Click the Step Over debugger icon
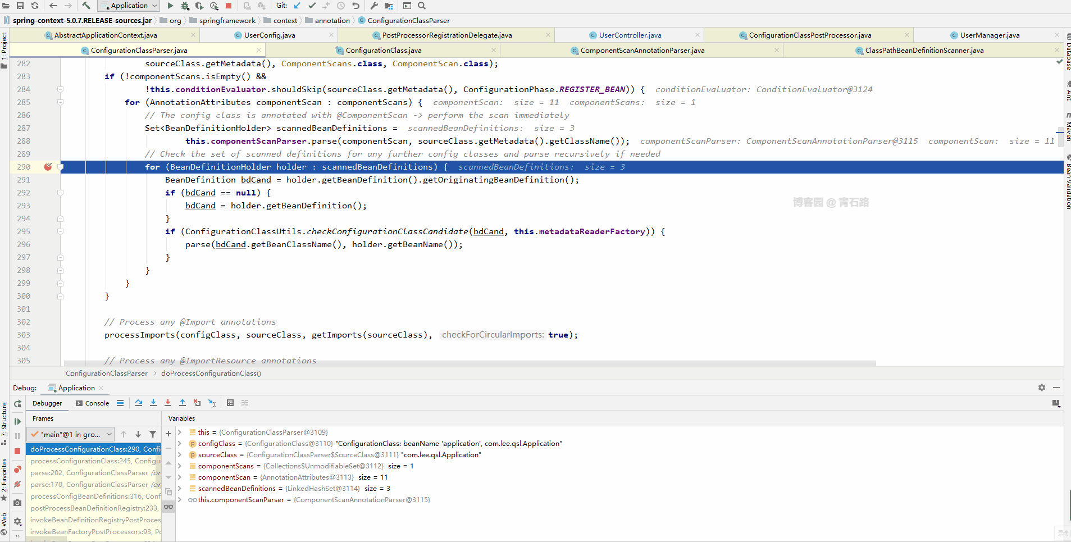This screenshot has height=542, width=1071. [139, 403]
